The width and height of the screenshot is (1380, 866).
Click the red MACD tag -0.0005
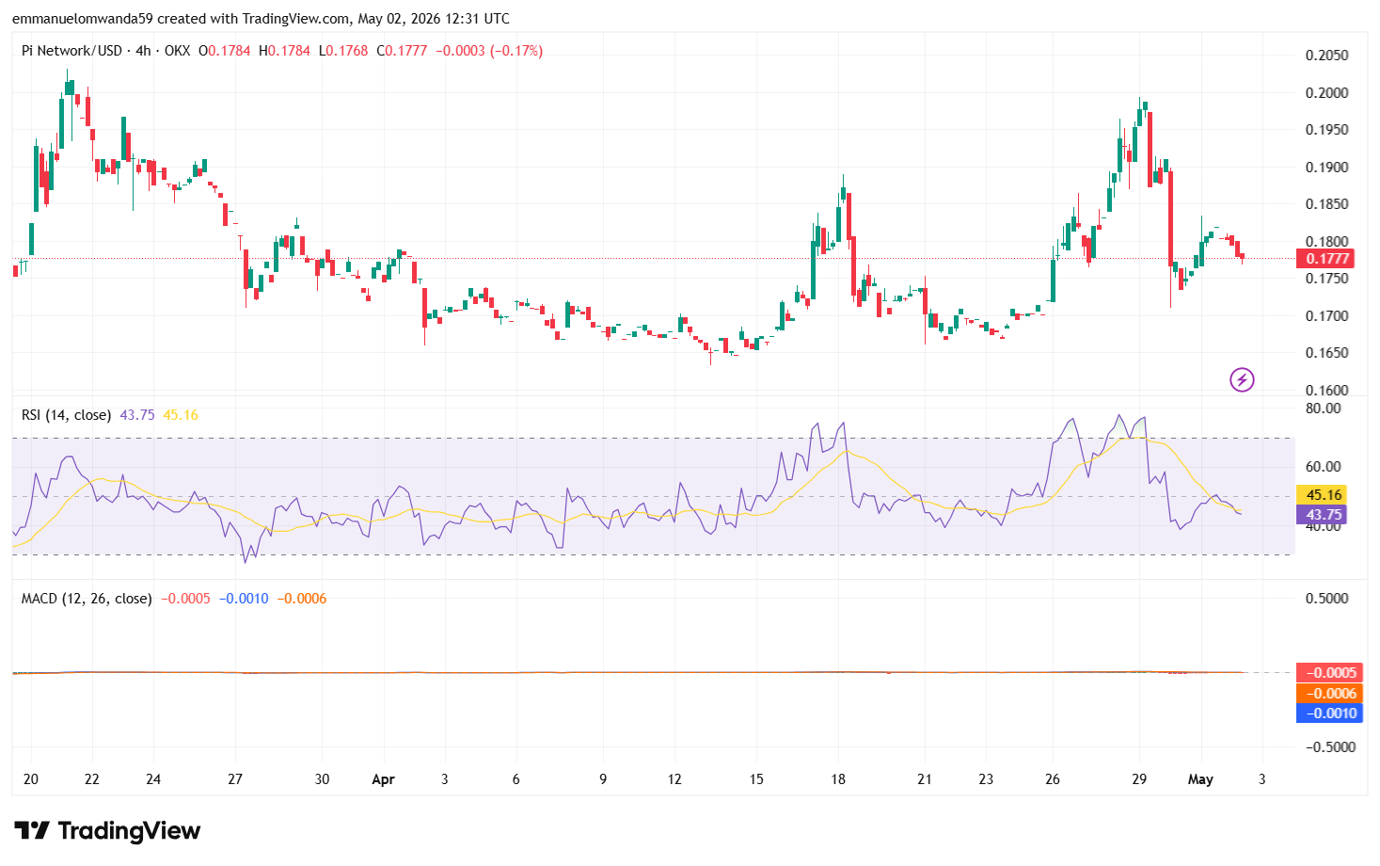(1329, 673)
